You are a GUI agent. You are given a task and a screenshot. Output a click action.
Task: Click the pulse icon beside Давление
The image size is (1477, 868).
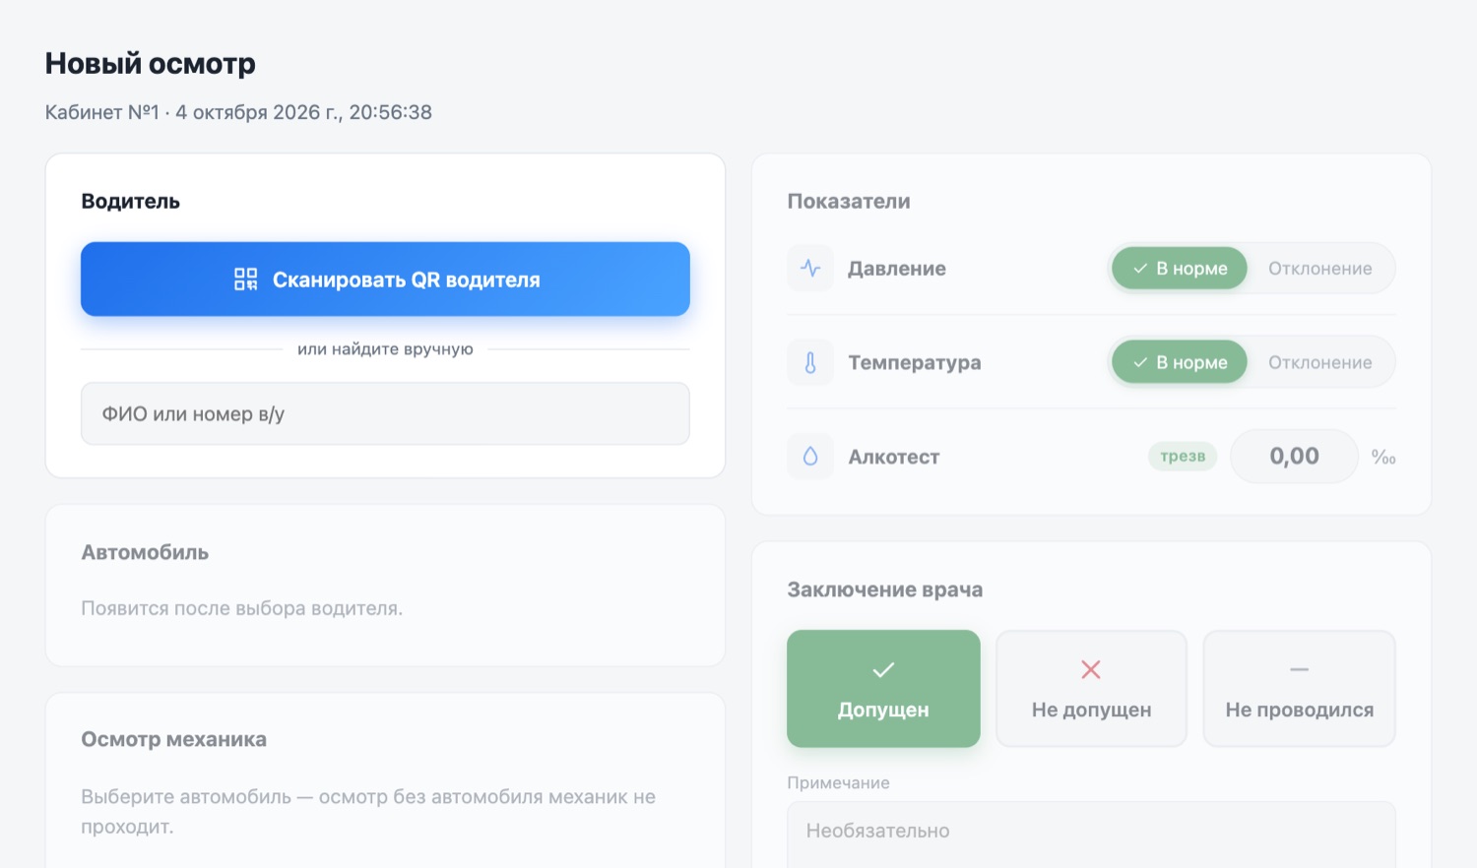pyautogui.click(x=810, y=268)
